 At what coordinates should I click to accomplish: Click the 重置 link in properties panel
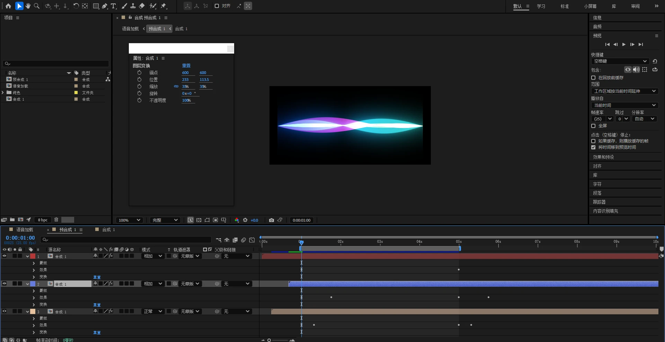186,65
